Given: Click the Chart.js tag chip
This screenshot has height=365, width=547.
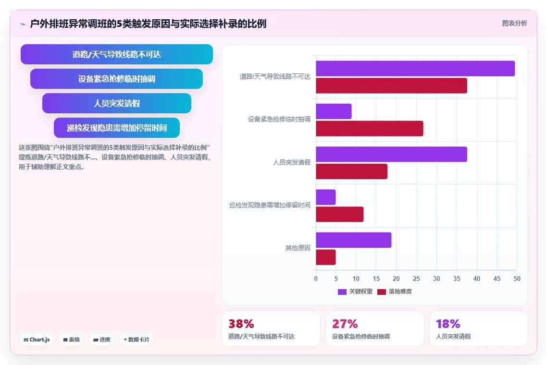Looking at the screenshot, I should [x=37, y=340].
